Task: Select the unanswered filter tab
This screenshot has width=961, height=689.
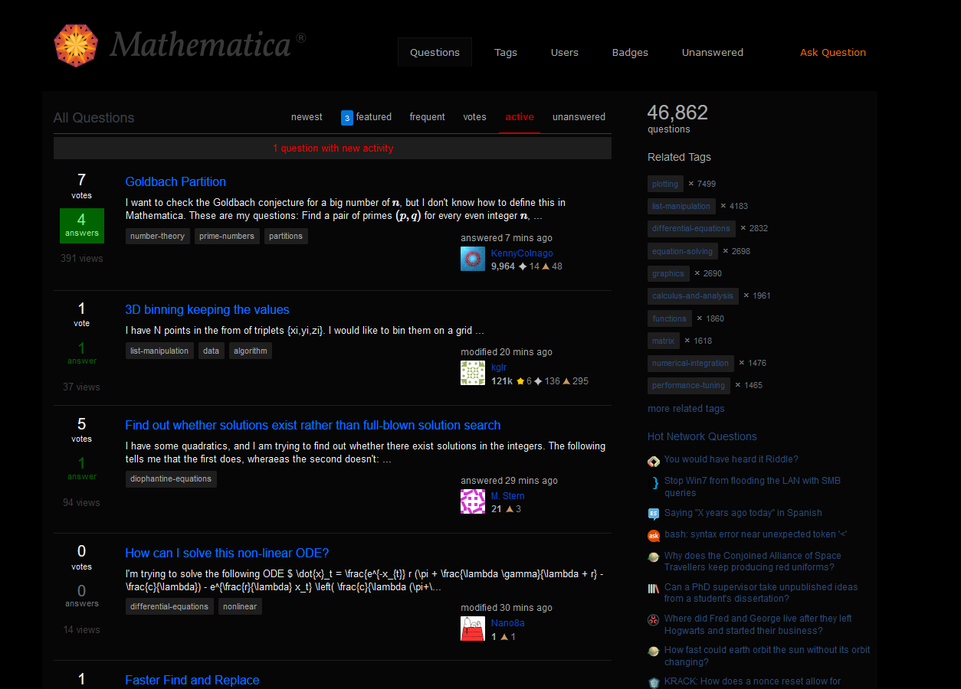Action: coord(579,117)
